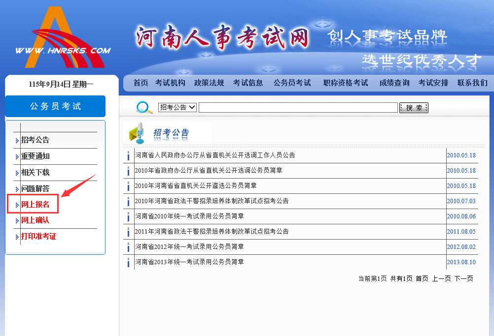Click the search keyword text field

(298, 108)
